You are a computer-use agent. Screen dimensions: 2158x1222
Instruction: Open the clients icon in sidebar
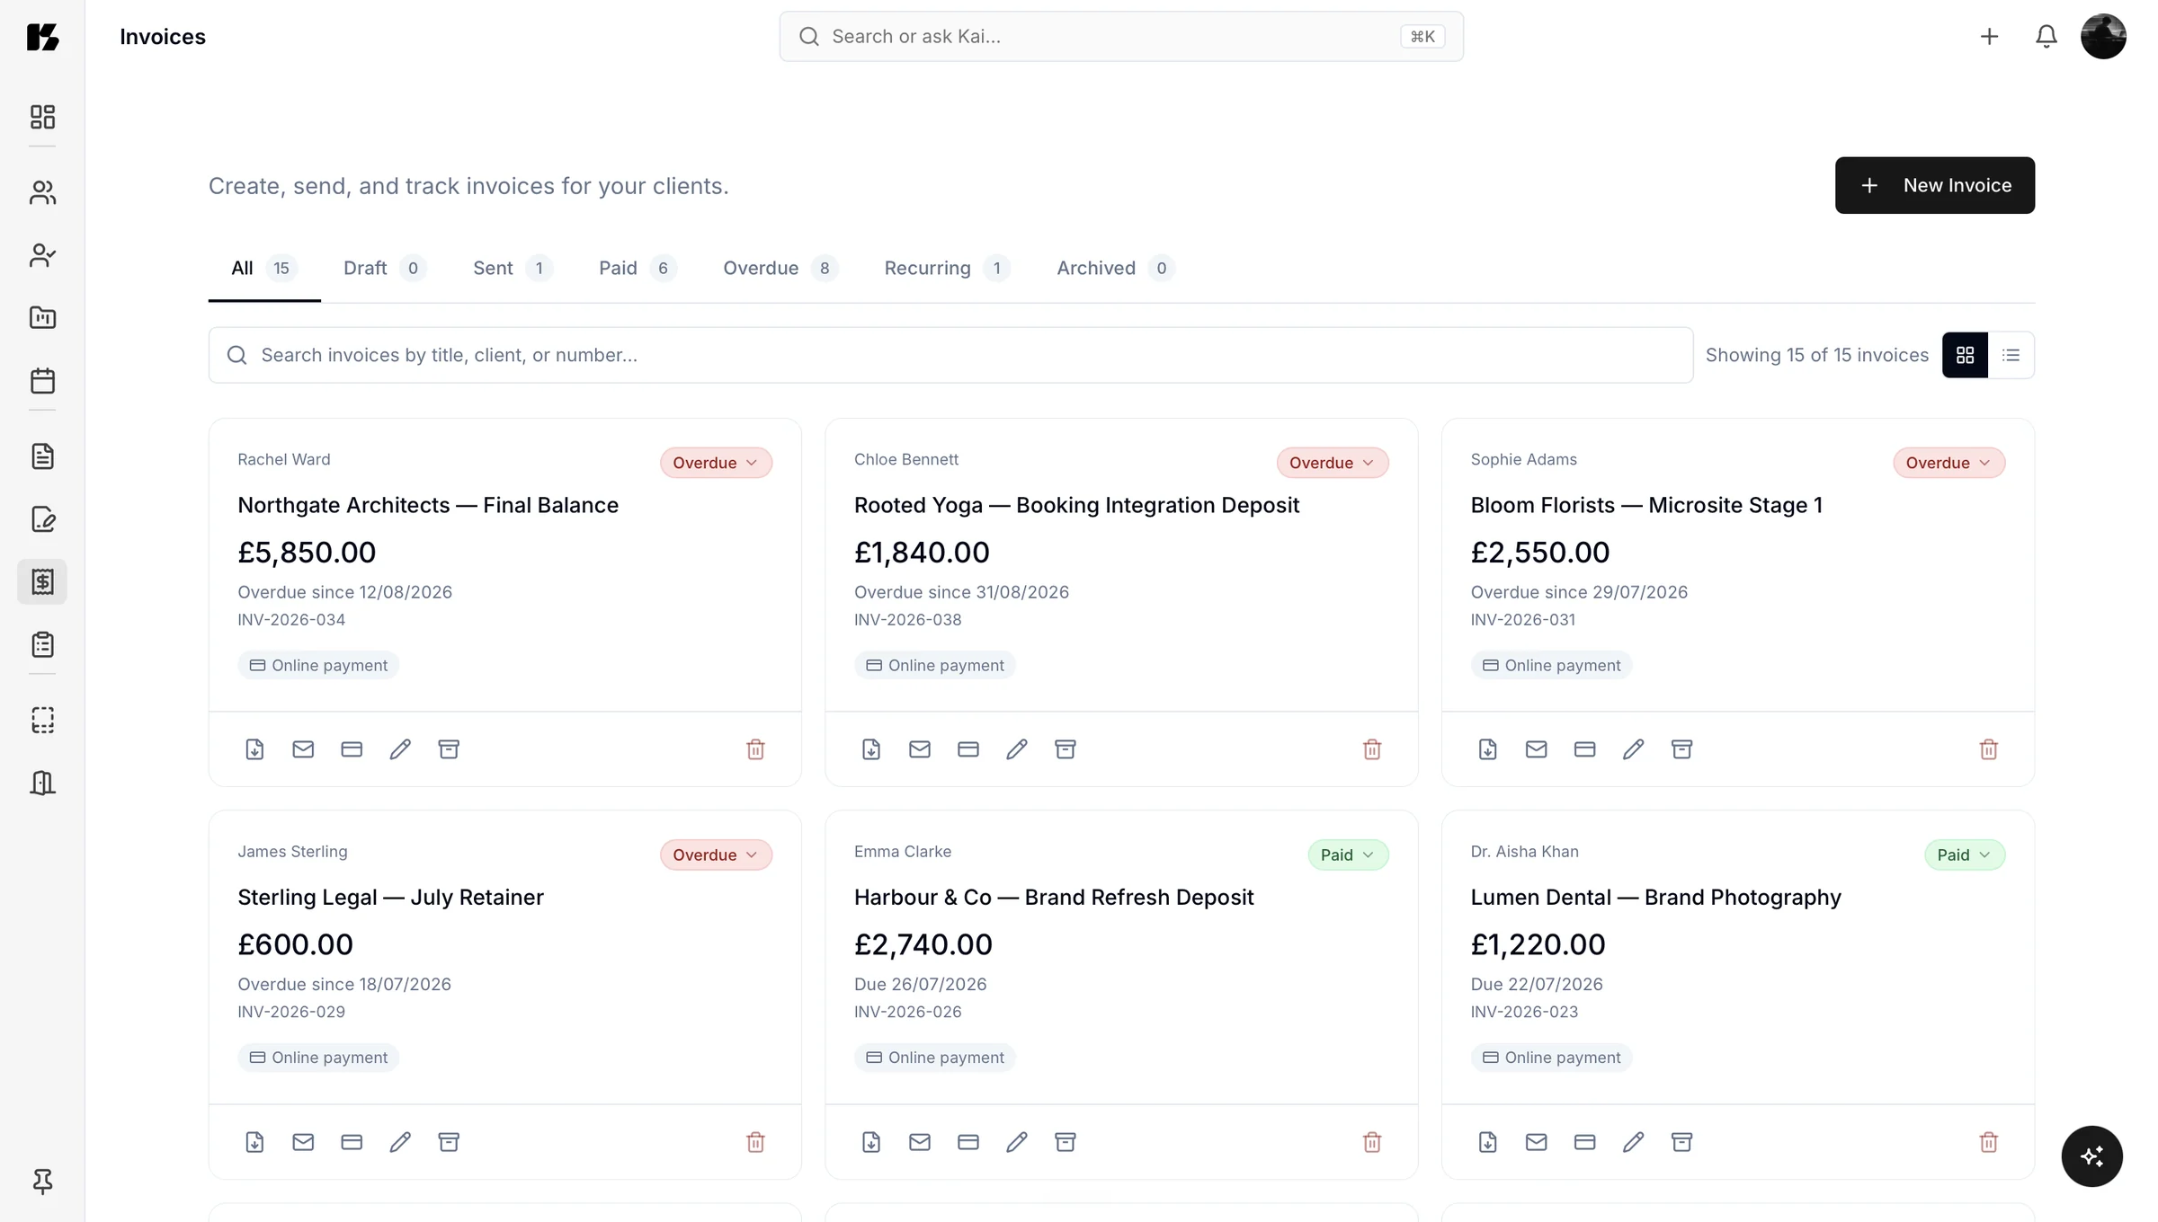pyautogui.click(x=42, y=192)
